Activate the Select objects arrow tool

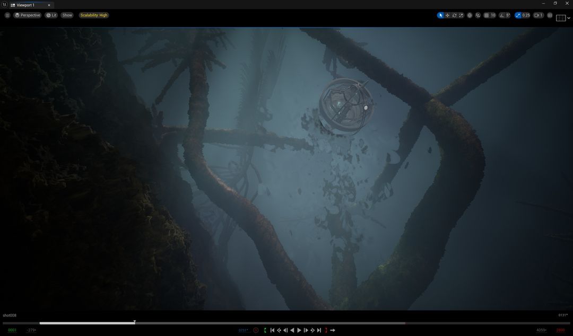[x=440, y=15]
